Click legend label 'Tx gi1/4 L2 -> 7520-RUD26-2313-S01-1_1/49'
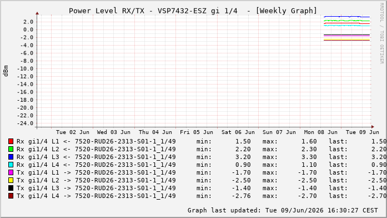Viewport: 387px width, 218px height. tap(96, 180)
